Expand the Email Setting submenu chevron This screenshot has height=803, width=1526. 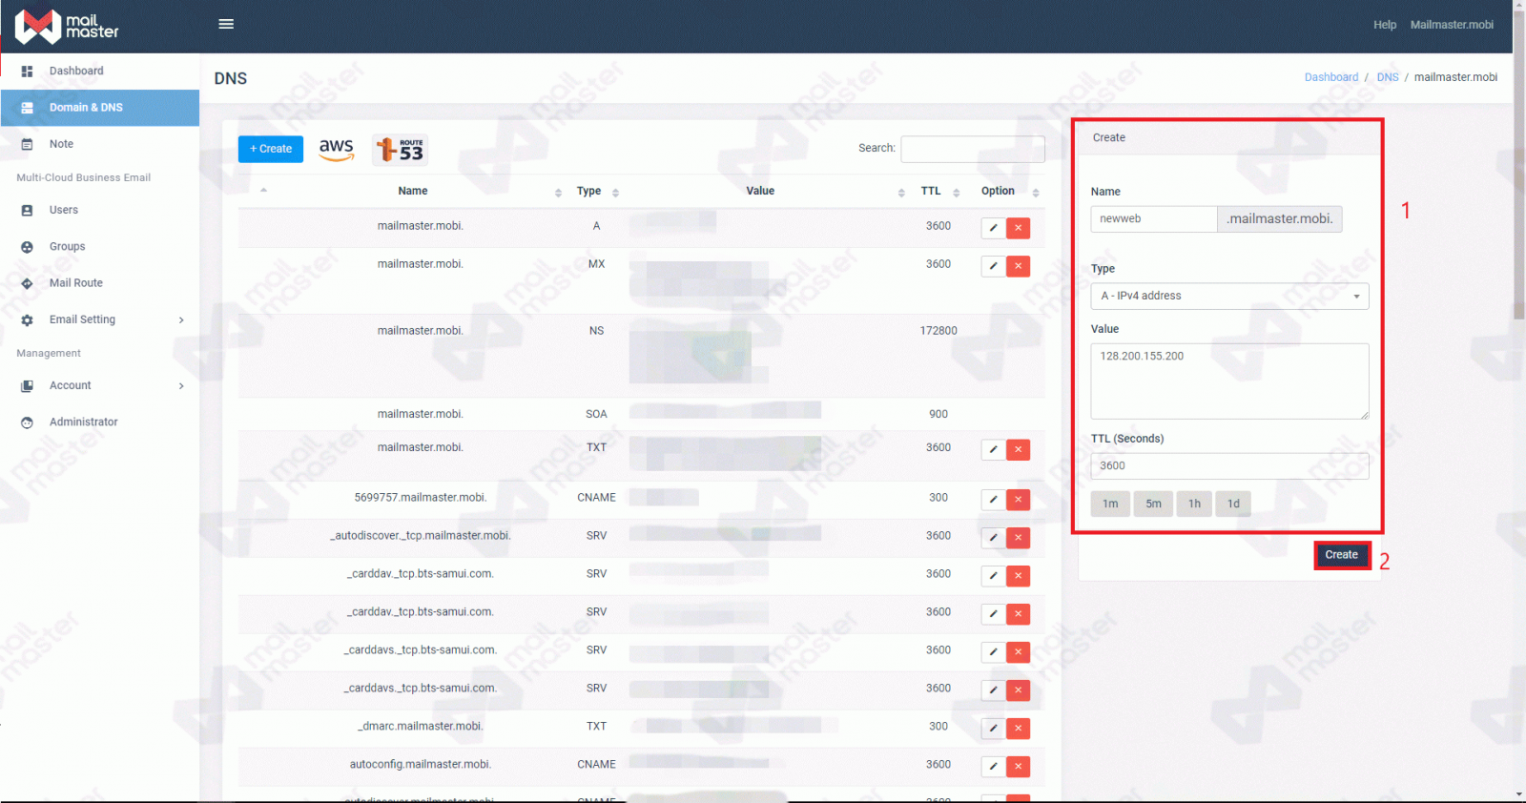tap(181, 320)
